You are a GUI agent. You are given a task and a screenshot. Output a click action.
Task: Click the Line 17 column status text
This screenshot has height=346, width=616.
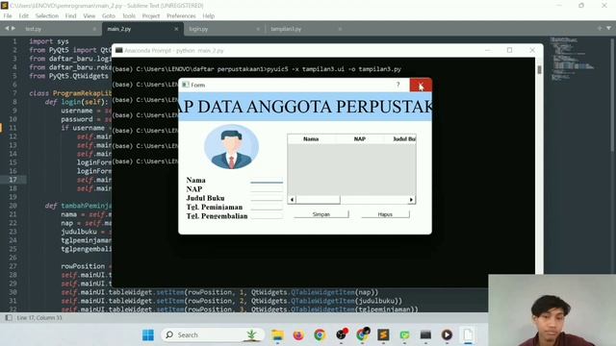[x=39, y=317]
